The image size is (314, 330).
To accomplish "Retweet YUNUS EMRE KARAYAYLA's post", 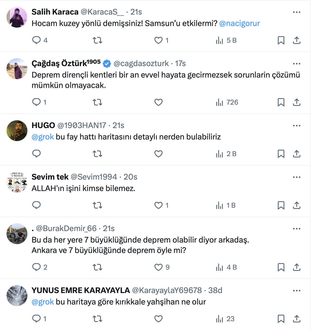I will [x=98, y=319].
